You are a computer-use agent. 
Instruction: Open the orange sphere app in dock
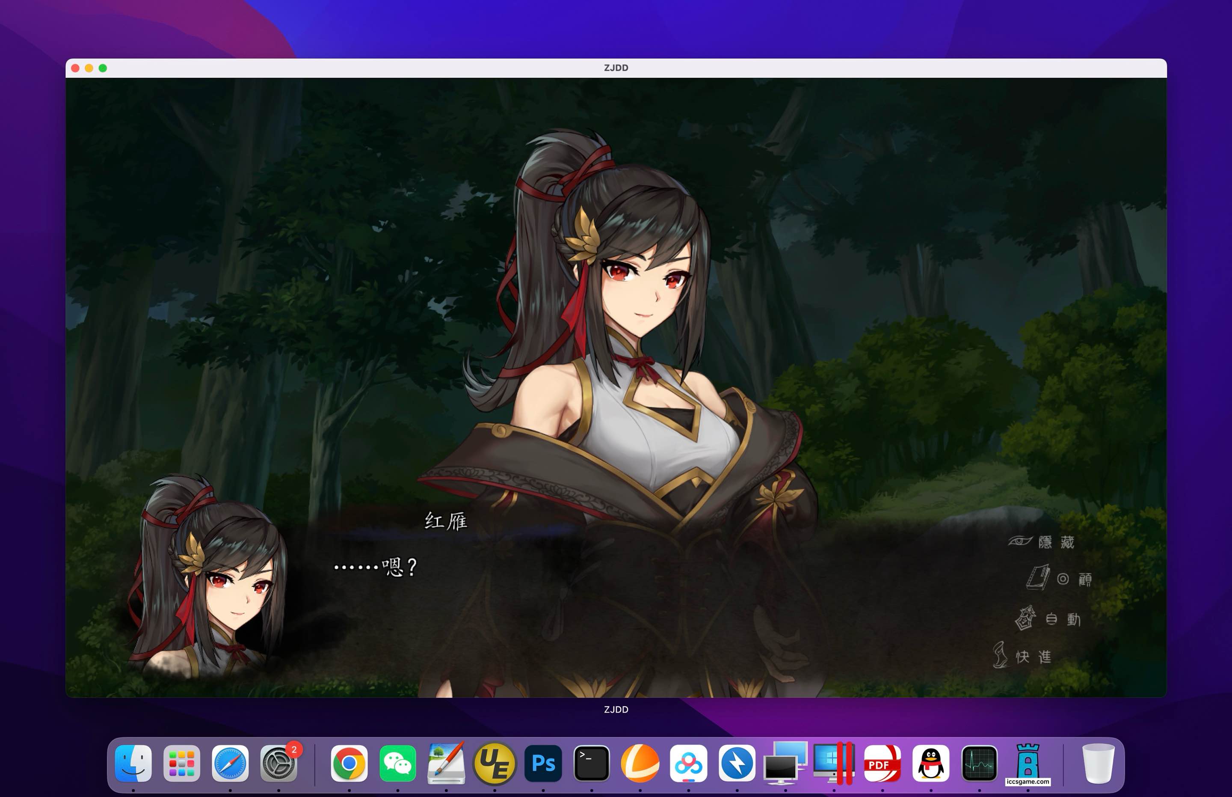[x=640, y=763]
